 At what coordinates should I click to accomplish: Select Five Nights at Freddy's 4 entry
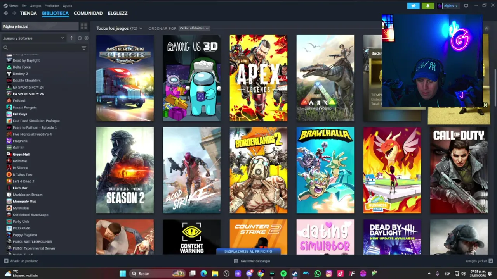32,134
